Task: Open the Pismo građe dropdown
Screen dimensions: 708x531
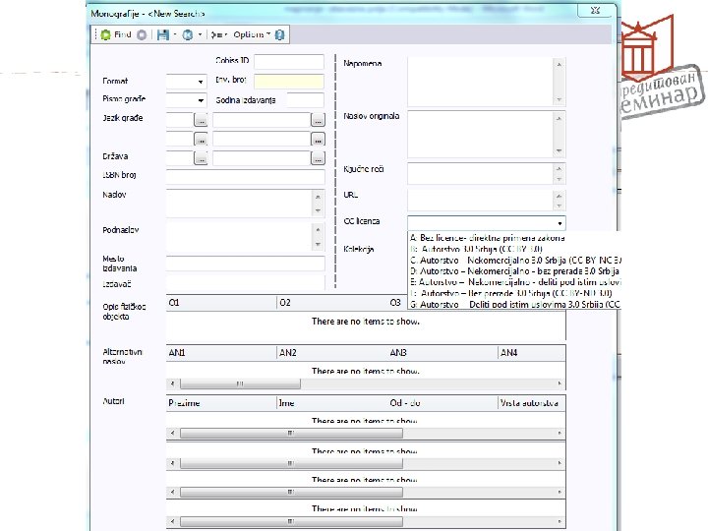Action: [200, 100]
